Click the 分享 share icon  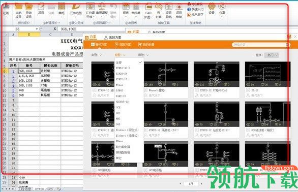click(x=222, y=6)
